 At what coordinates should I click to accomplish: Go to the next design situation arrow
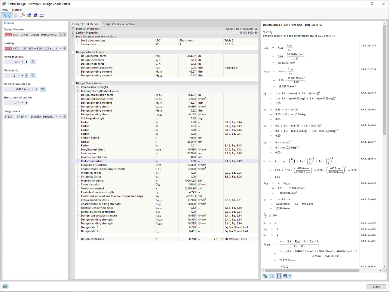click(65, 35)
